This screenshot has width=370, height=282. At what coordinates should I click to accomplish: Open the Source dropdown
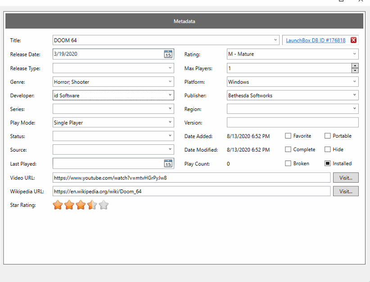point(170,149)
